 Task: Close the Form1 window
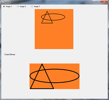coord(104,2)
